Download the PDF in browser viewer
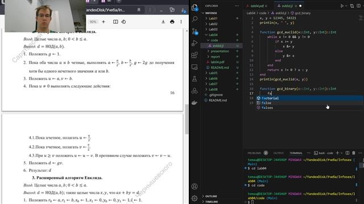 click(163, 22)
